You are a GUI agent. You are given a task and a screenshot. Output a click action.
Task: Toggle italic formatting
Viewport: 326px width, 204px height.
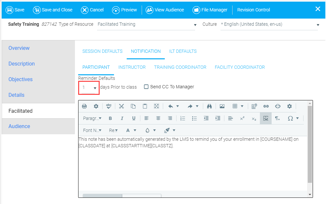click(122, 118)
